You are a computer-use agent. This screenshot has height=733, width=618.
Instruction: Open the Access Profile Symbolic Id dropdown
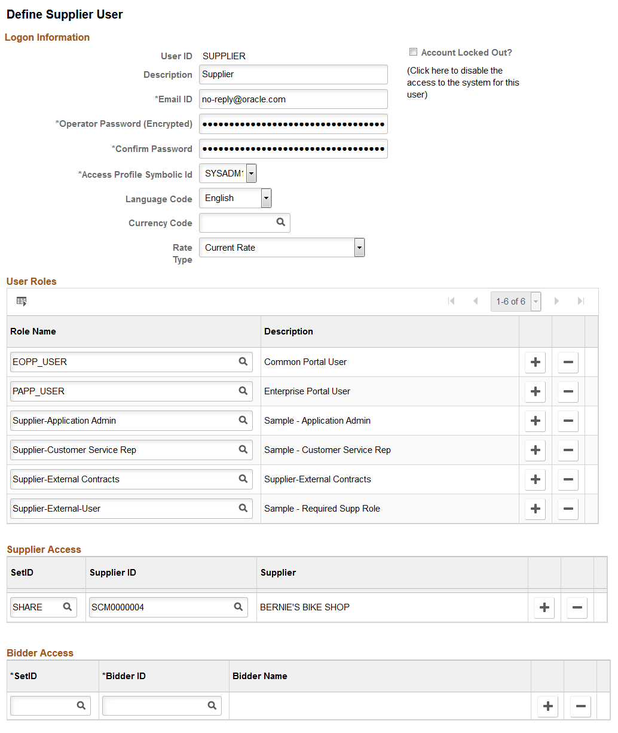(251, 173)
